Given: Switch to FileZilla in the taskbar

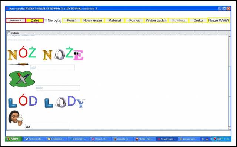Looking at the screenshot, I should click(144, 139).
